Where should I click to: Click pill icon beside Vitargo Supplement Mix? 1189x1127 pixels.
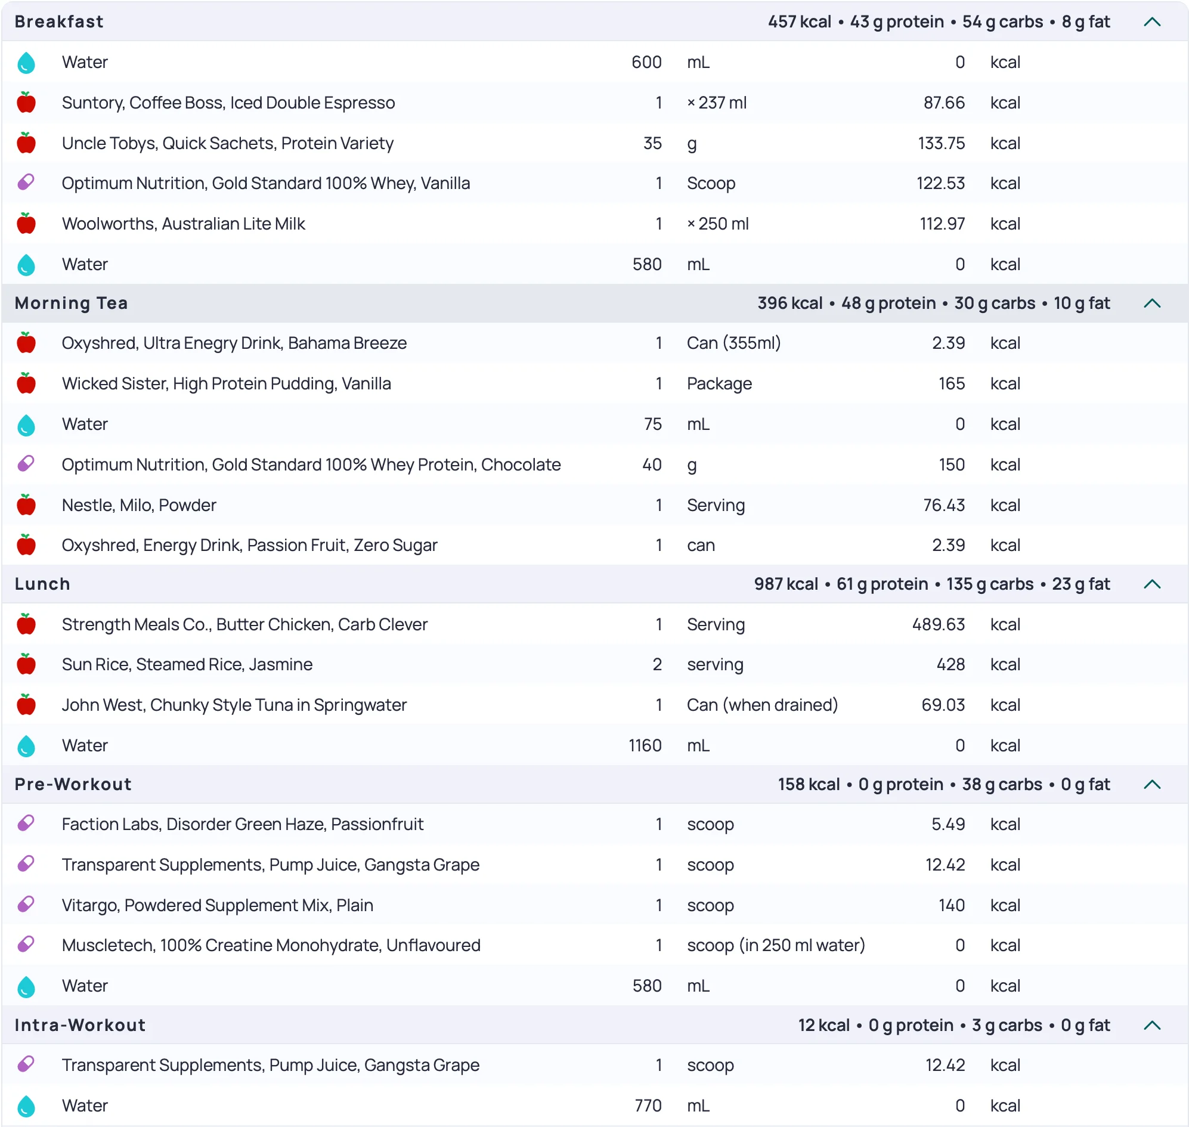(x=26, y=904)
